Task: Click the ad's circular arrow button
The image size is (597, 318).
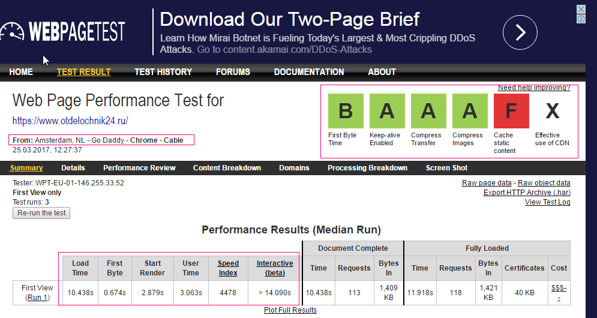Action: (520, 32)
